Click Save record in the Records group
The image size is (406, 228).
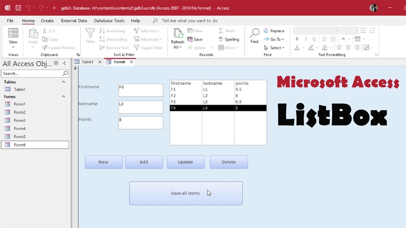point(195,39)
